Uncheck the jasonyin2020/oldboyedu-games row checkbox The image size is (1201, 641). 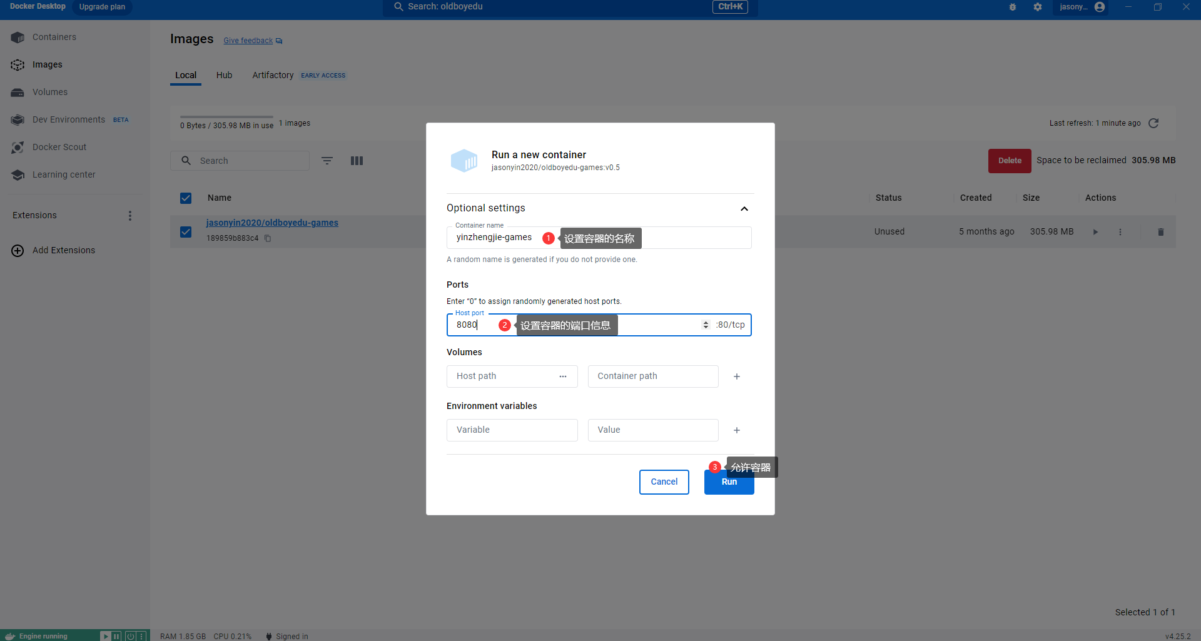click(186, 232)
